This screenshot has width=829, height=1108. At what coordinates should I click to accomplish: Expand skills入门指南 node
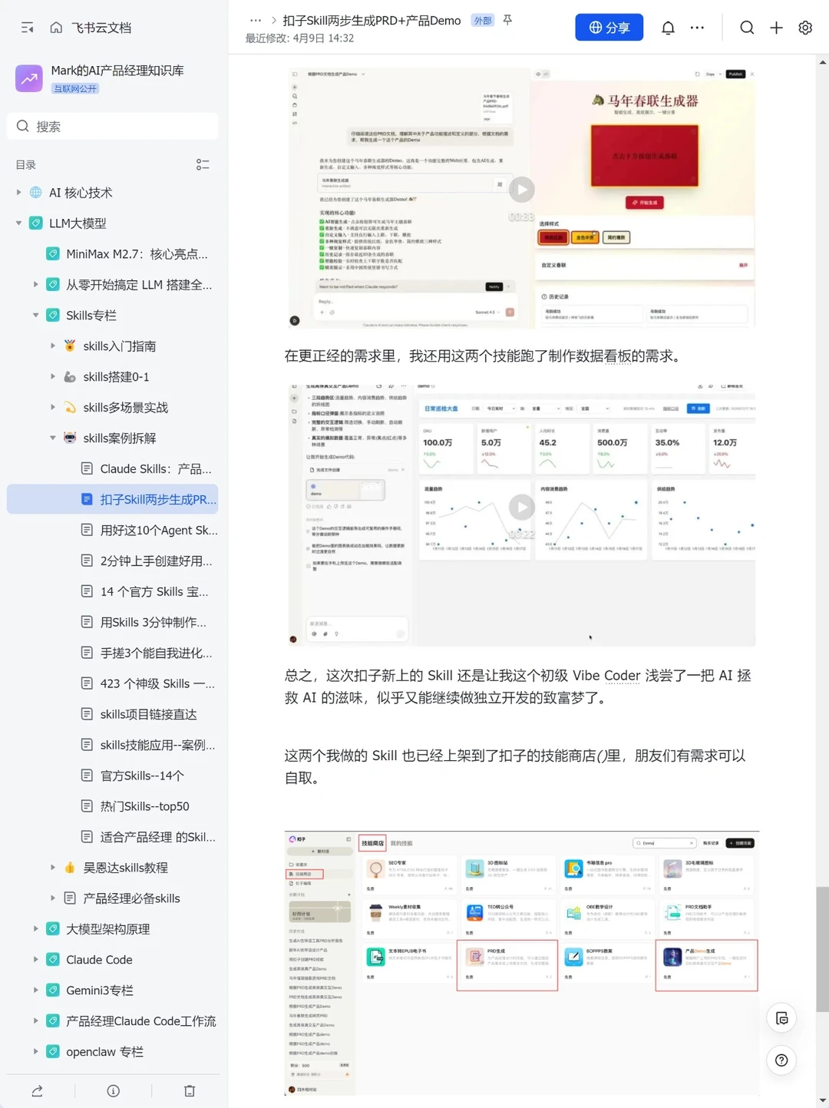point(53,346)
